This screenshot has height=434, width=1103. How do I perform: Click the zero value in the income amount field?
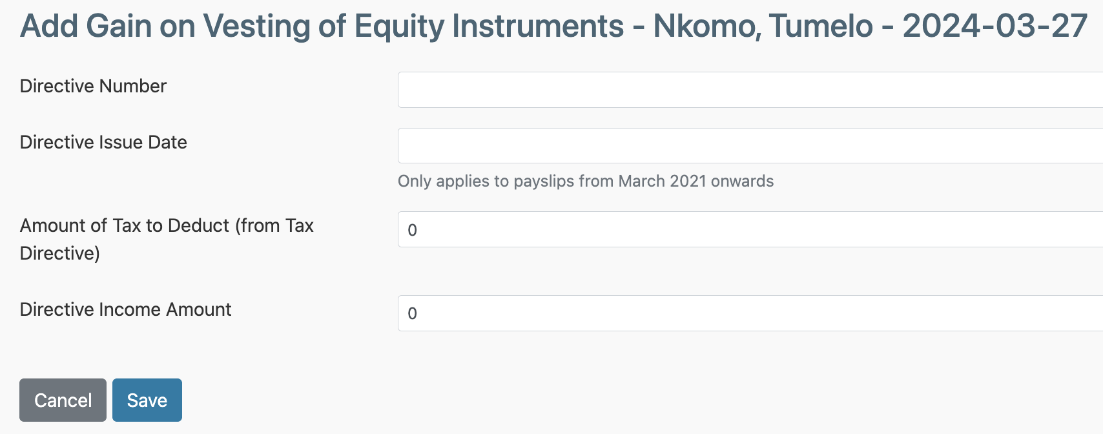tap(413, 314)
